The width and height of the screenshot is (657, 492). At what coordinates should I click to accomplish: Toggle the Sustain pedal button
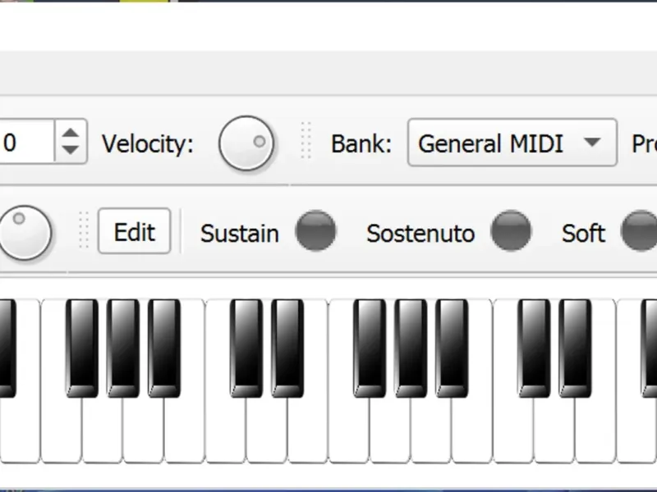[x=315, y=231]
